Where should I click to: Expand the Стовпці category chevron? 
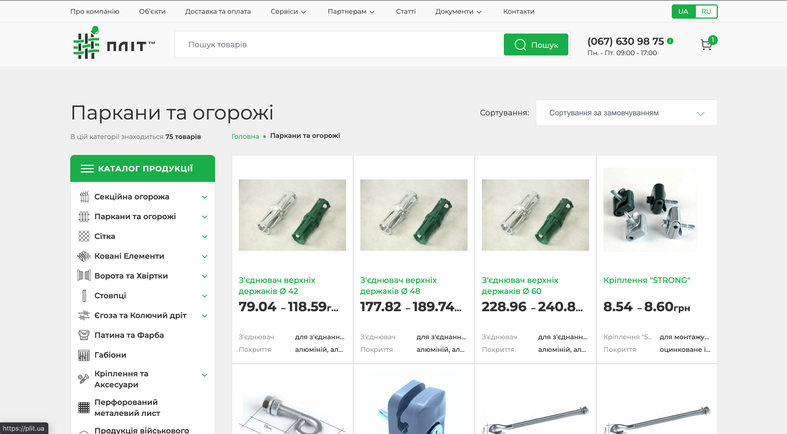(x=205, y=296)
